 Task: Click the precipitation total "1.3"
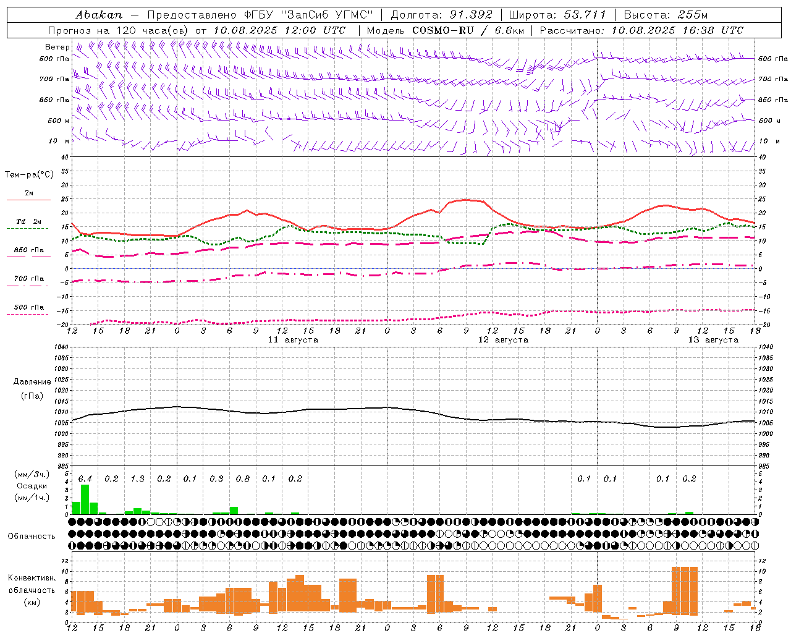coord(137,478)
